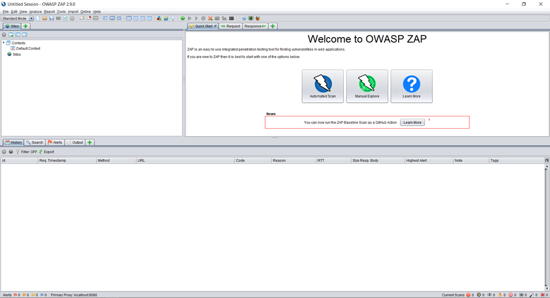Add a tab next to the Response tab

[x=273, y=26]
